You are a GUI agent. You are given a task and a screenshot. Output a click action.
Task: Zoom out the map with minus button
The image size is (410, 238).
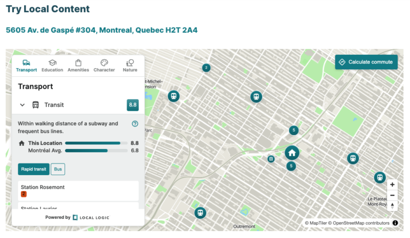[392, 195]
